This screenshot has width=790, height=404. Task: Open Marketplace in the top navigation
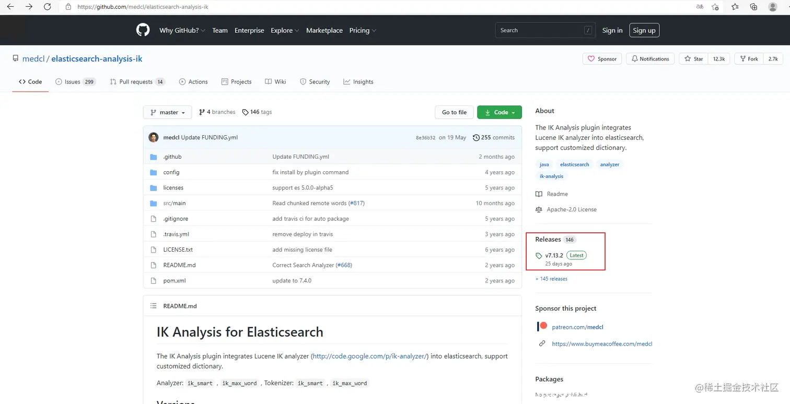(324, 30)
